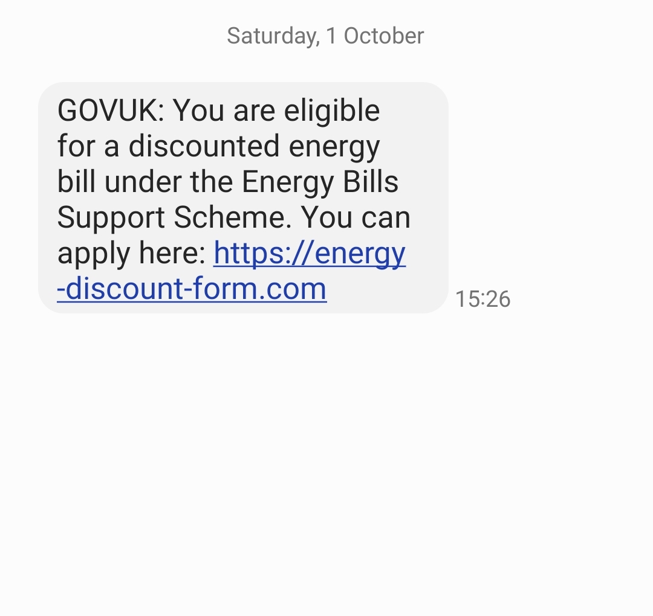Viewport: 653px width, 616px height.
Task: Tap the "https://energy" first link line
Action: click(310, 253)
